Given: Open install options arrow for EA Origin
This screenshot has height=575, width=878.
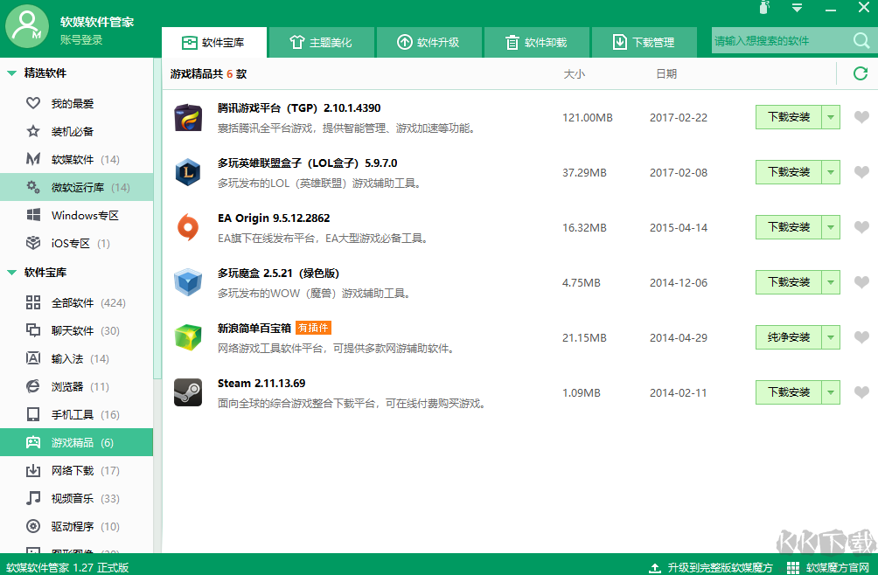Looking at the screenshot, I should 831,227.
